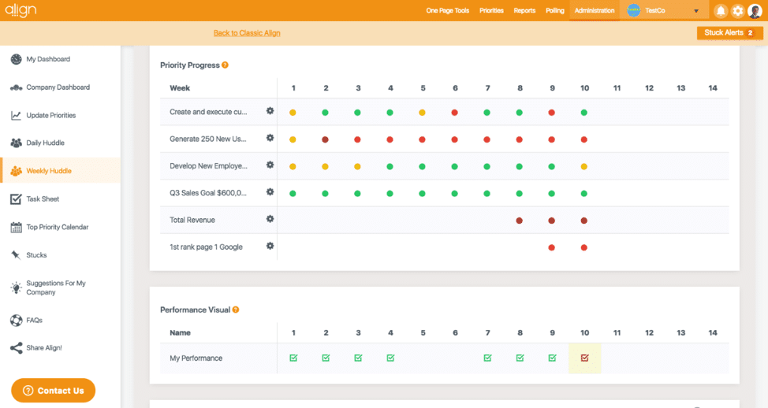The width and height of the screenshot is (768, 408).
Task: Open settings gear for 1st rank page 1 Google
Action: [270, 246]
